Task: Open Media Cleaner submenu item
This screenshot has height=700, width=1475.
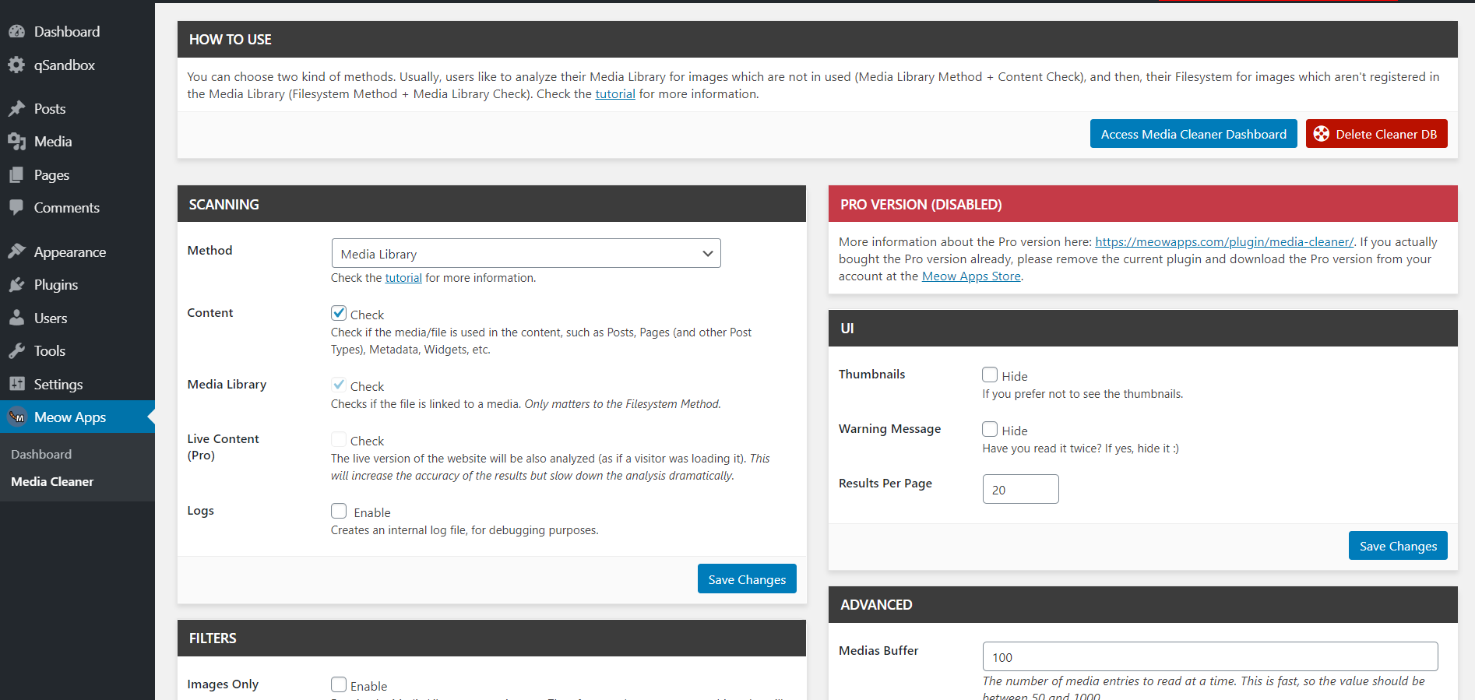Action: click(52, 482)
